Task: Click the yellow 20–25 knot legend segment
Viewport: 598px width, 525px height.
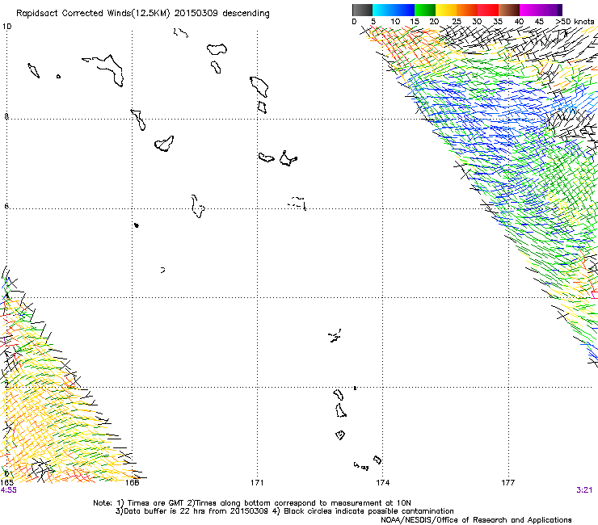Action: 446,10
